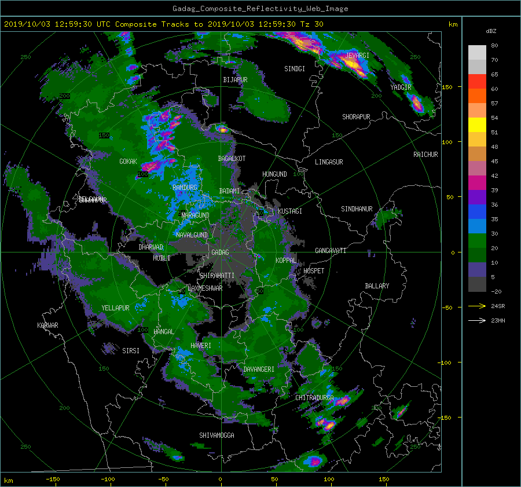
Task: Click the BAGALKOT city label
Action: [232, 159]
